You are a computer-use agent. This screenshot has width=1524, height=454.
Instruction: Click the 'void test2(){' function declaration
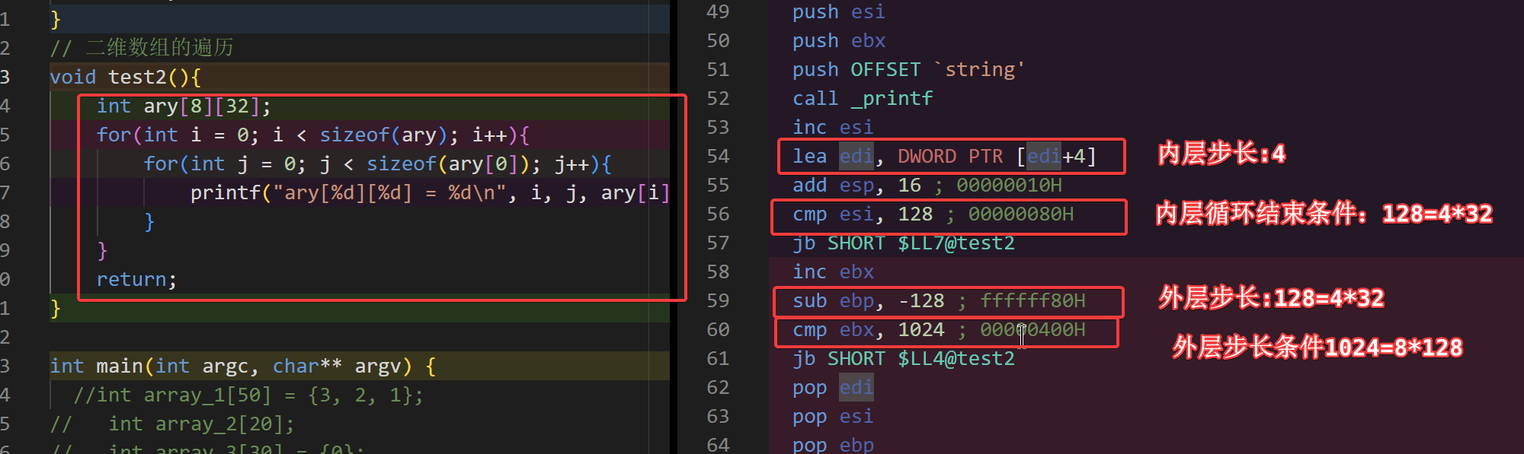(x=125, y=78)
